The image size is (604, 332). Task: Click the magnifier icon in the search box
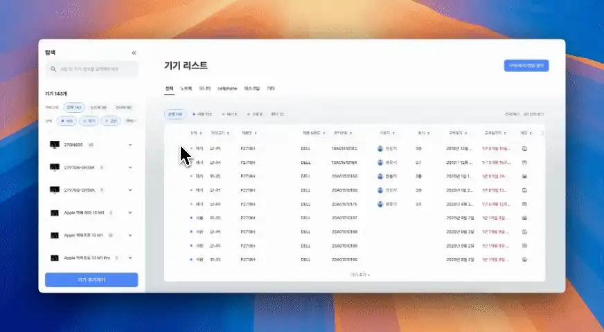click(53, 69)
